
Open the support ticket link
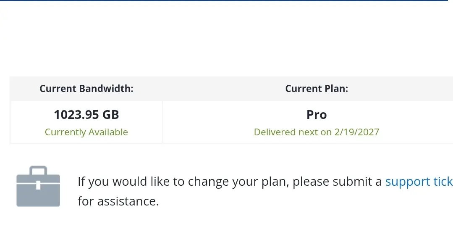coord(419,182)
